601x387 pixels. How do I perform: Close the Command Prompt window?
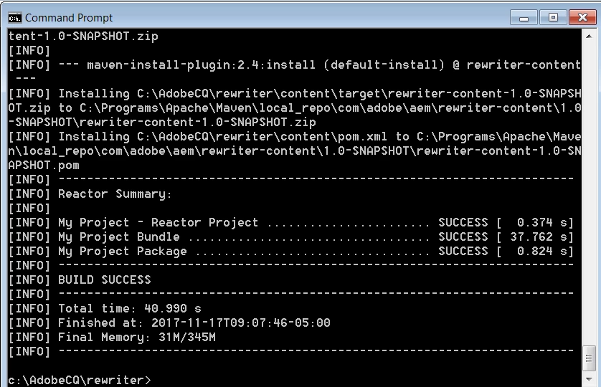coord(582,18)
